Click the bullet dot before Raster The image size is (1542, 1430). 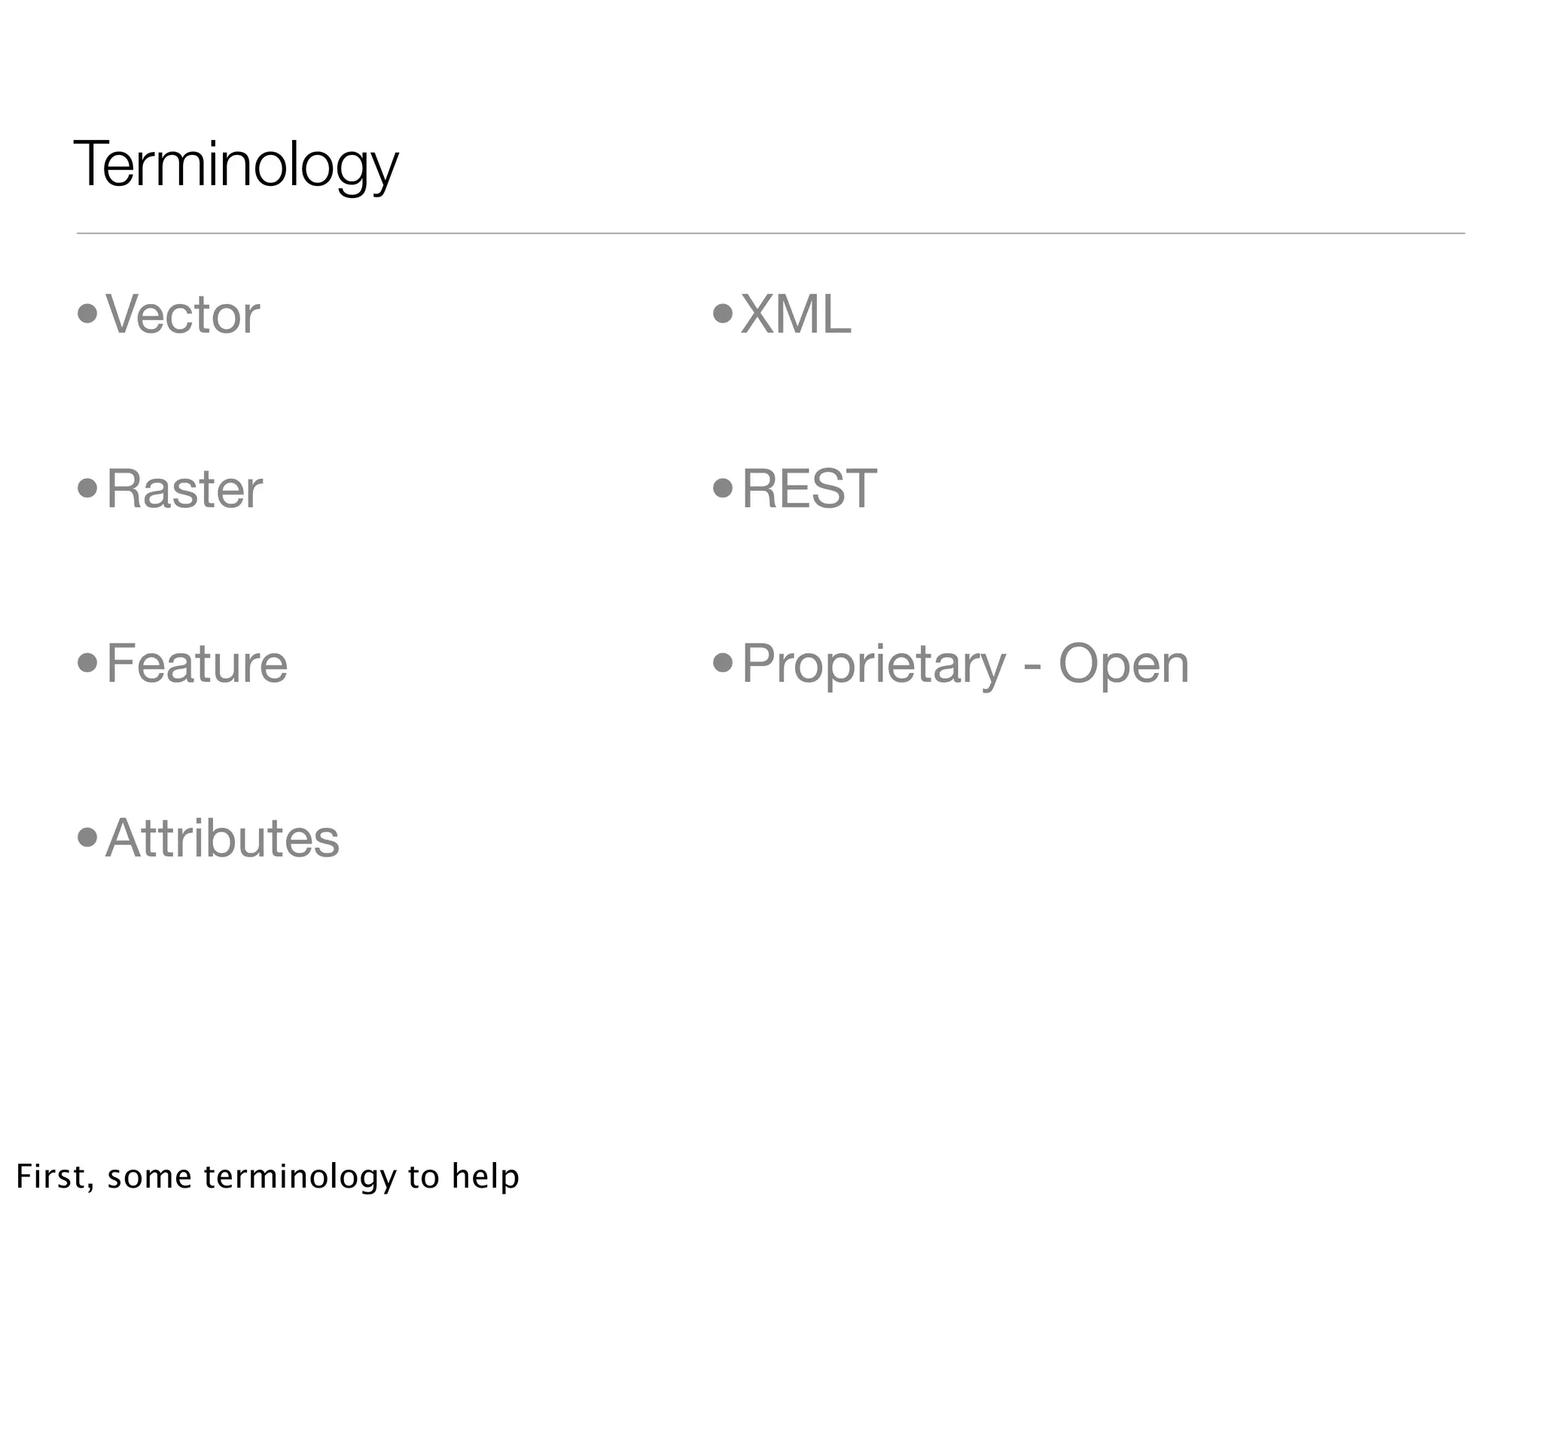(x=87, y=488)
